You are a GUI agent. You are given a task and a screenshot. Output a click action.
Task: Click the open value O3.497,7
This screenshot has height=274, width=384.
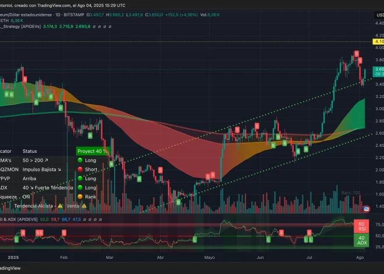[95, 15]
